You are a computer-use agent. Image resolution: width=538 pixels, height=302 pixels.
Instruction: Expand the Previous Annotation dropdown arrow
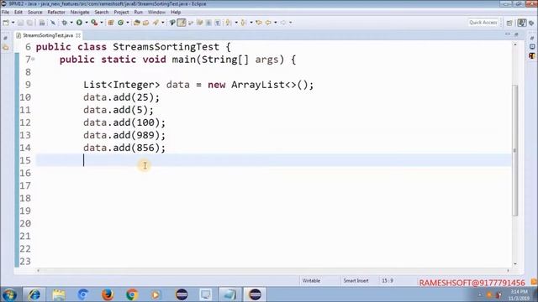(x=251, y=23)
